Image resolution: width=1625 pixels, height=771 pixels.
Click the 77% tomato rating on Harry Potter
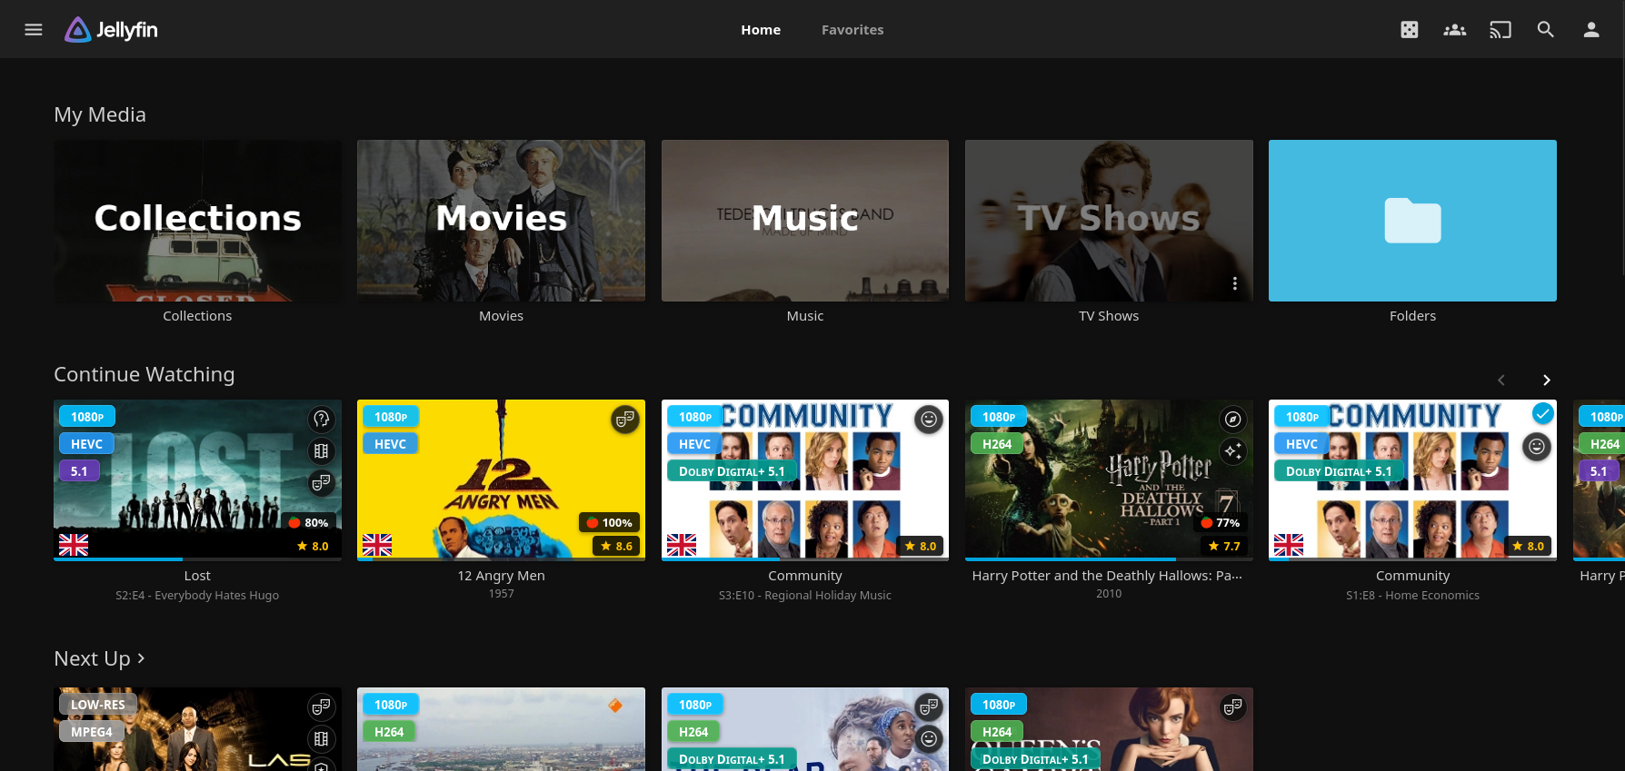[x=1221, y=522]
